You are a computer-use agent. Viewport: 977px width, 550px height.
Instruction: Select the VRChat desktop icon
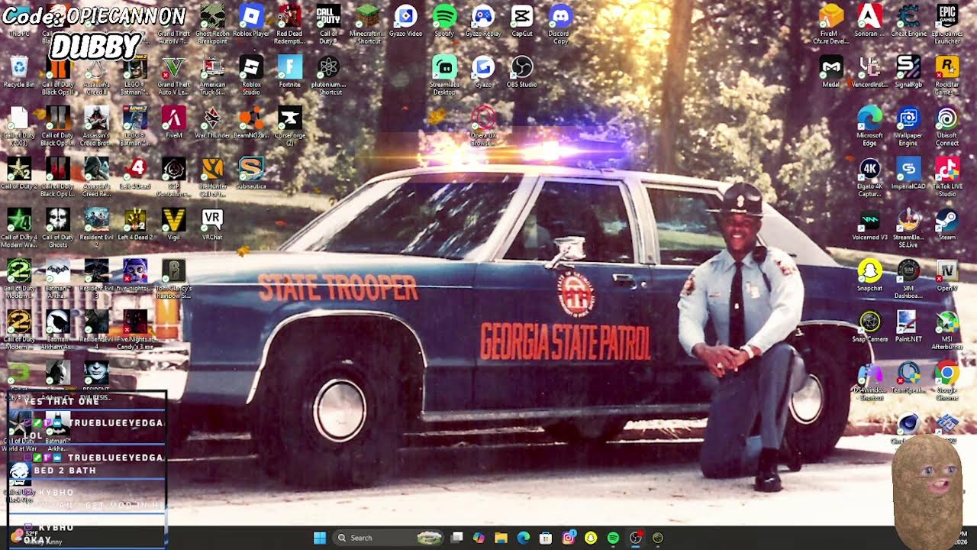pyautogui.click(x=212, y=224)
